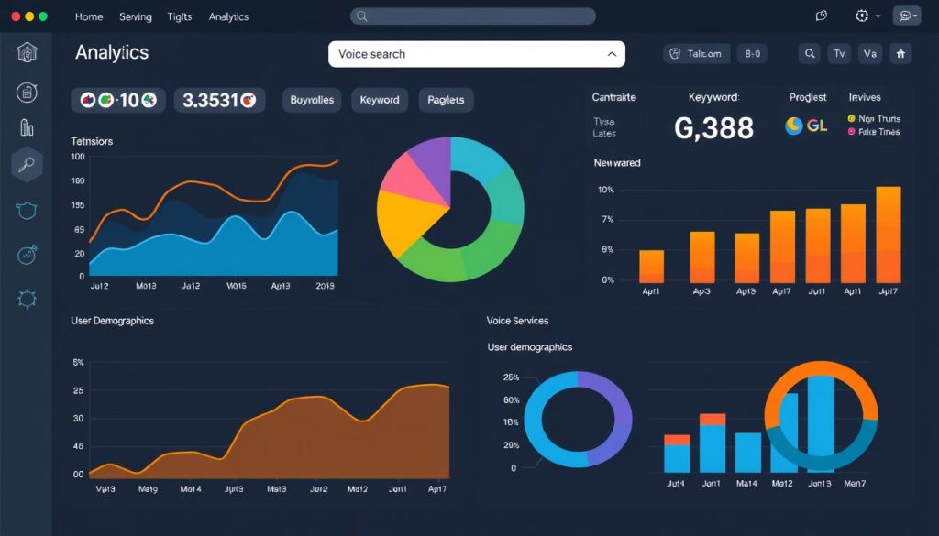Click the Prodlest column header
The image size is (939, 536).
click(x=808, y=97)
